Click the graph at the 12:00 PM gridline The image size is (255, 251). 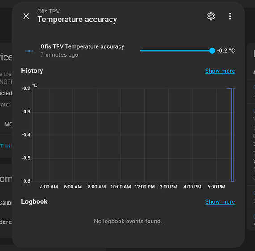[144, 135]
